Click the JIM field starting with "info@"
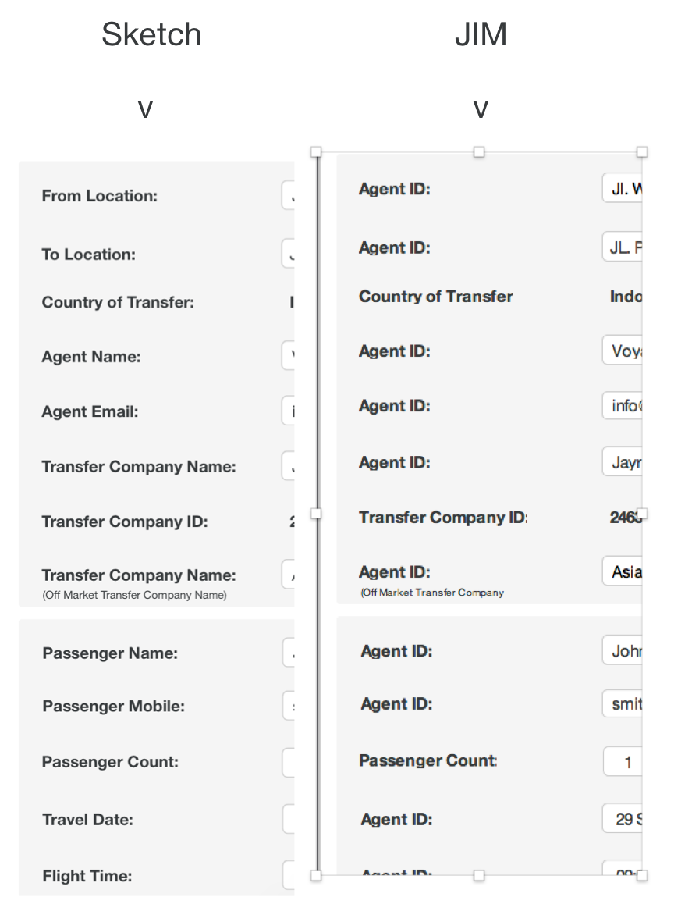The image size is (699, 915). [x=623, y=406]
